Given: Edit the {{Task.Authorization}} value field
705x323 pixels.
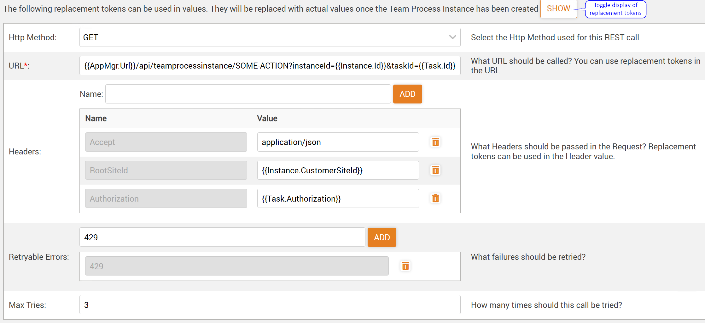Looking at the screenshot, I should tap(338, 199).
